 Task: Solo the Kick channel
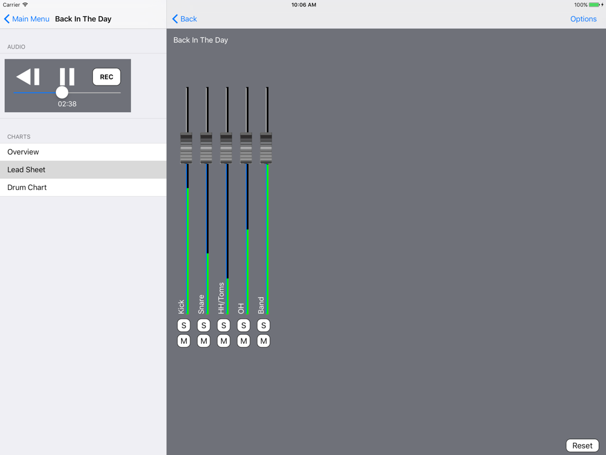click(x=184, y=326)
